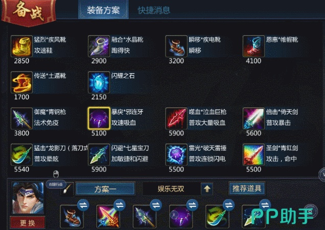325x230 pixels.
Task: Select the 猛烈*疾风靴 boot icon
Action: point(21,46)
